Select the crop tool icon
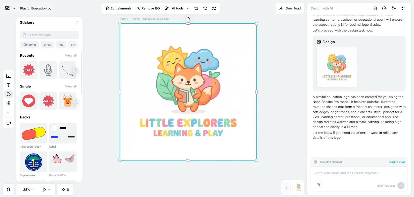Screen dimensions: 414x197 pos(196,9)
